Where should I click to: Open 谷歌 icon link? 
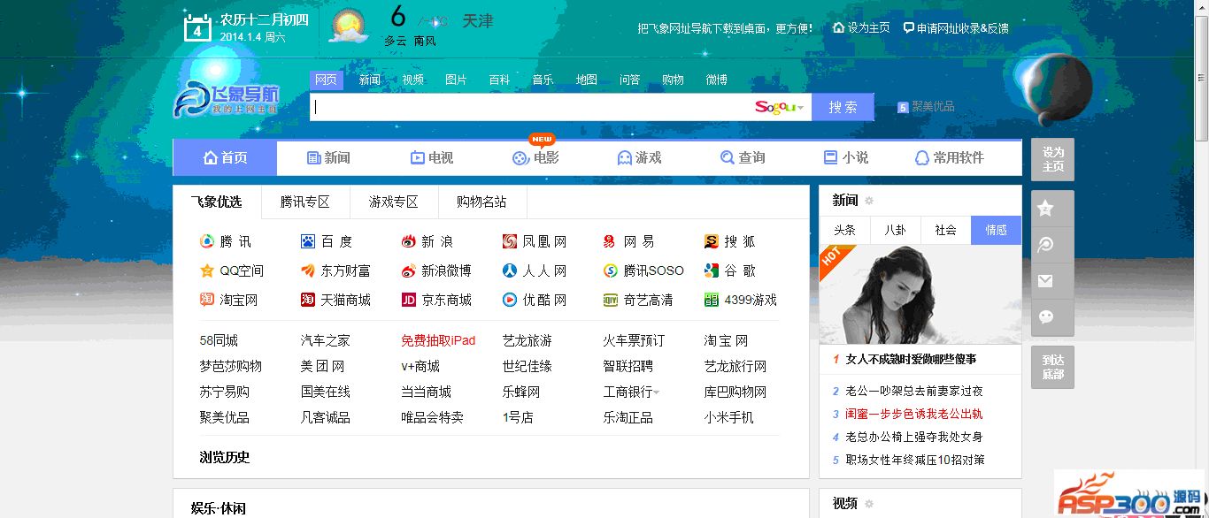[x=712, y=270]
